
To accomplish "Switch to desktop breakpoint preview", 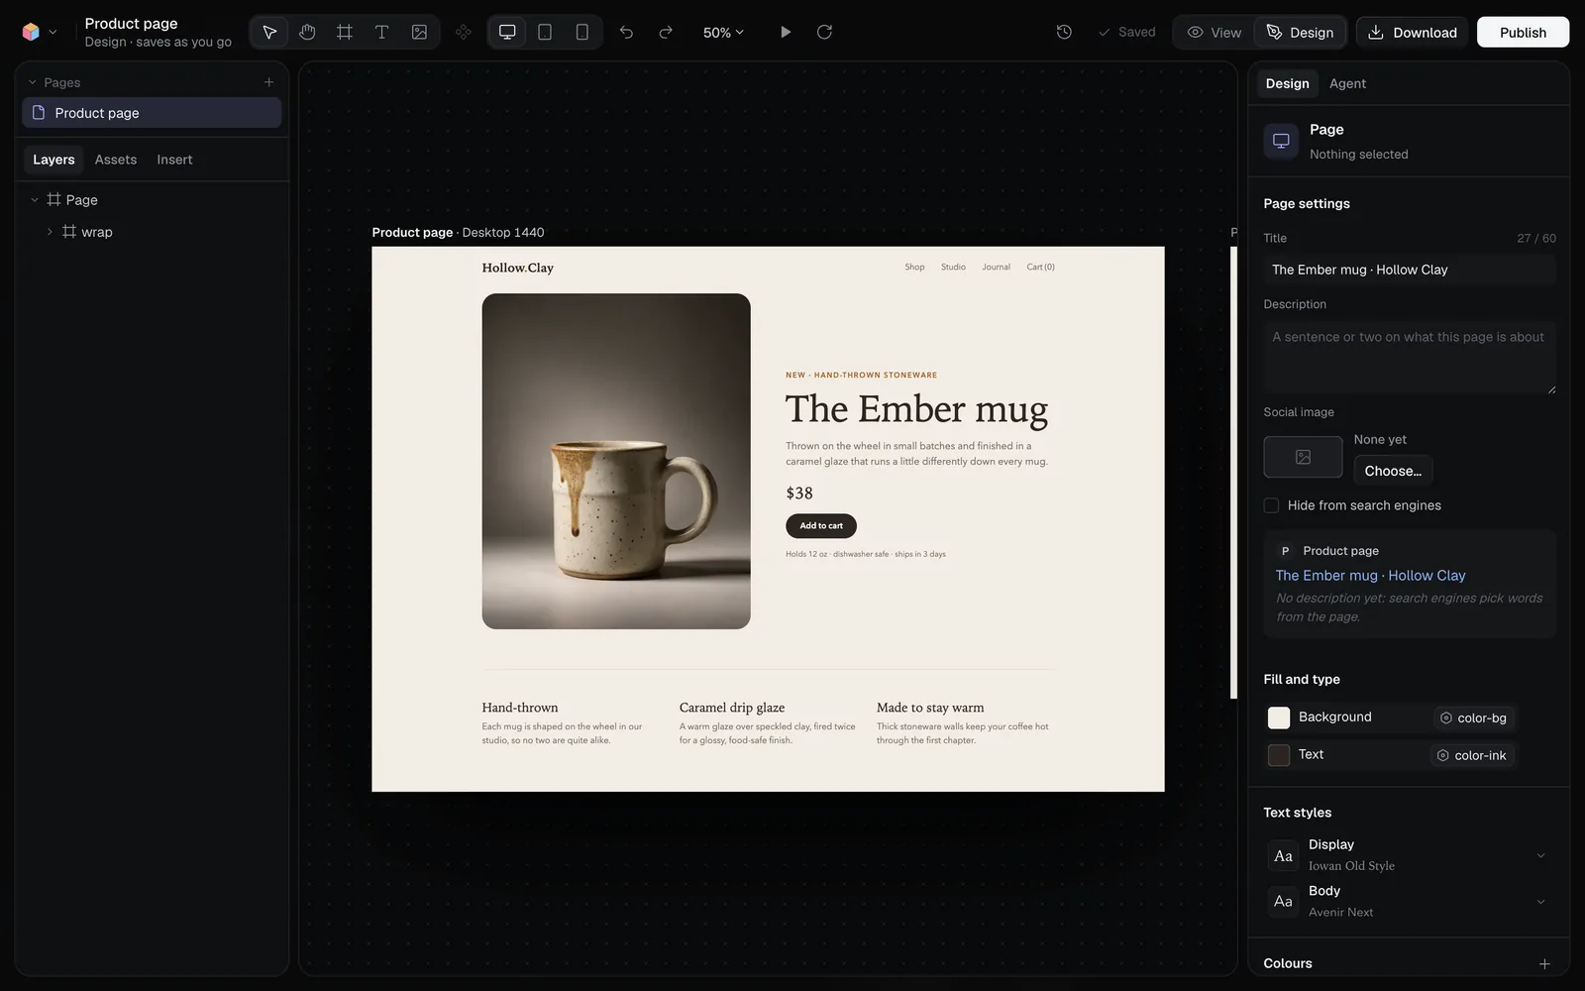I will pyautogui.click(x=507, y=32).
